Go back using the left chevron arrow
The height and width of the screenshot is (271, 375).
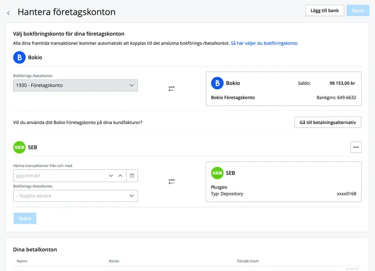point(8,13)
